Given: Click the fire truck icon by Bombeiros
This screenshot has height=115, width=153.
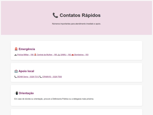Looking at the screenshot, I should (x=73, y=55).
